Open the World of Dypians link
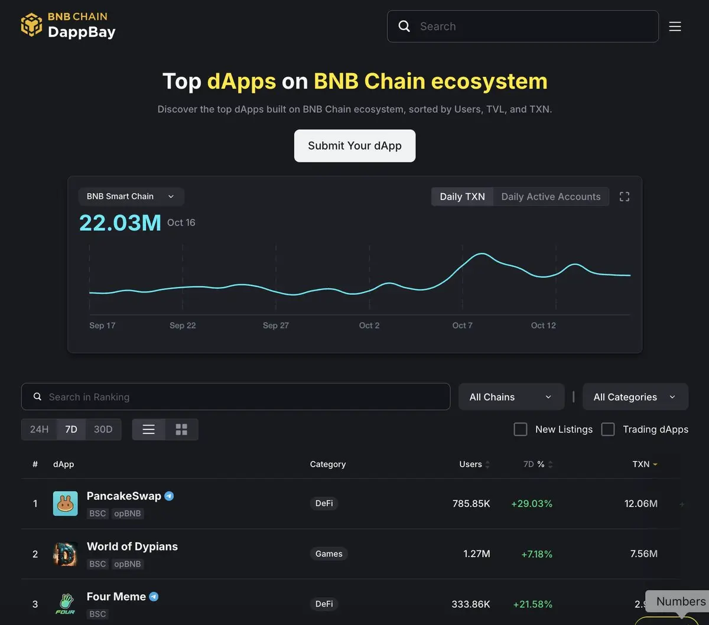709x625 pixels. [x=132, y=546]
